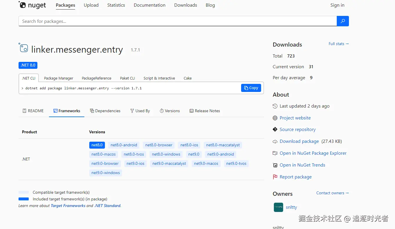Image resolution: width=395 pixels, height=229 pixels.
Task: Click the red flag report icon
Action: coord(275,177)
